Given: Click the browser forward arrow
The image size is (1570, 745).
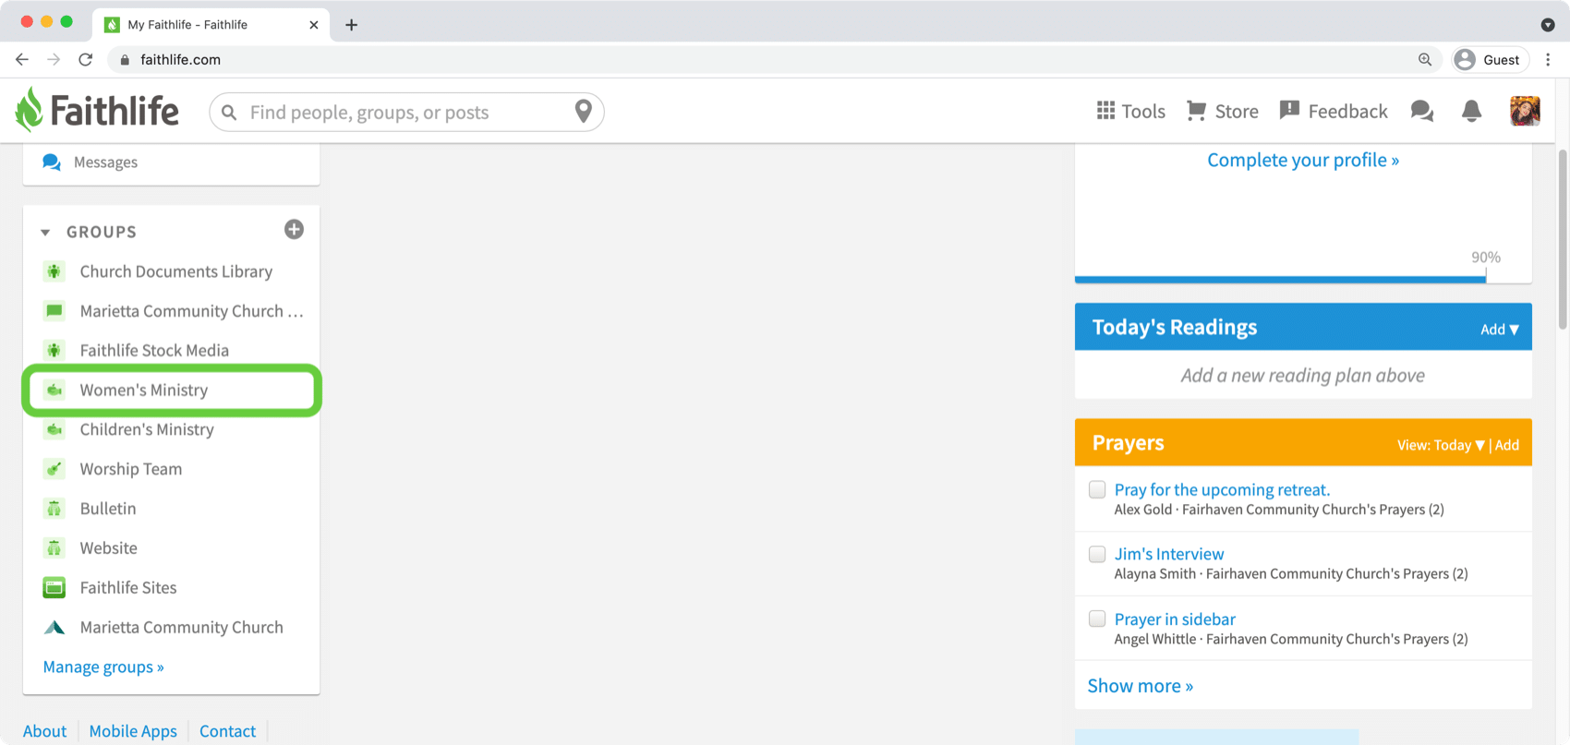Looking at the screenshot, I should [x=54, y=59].
